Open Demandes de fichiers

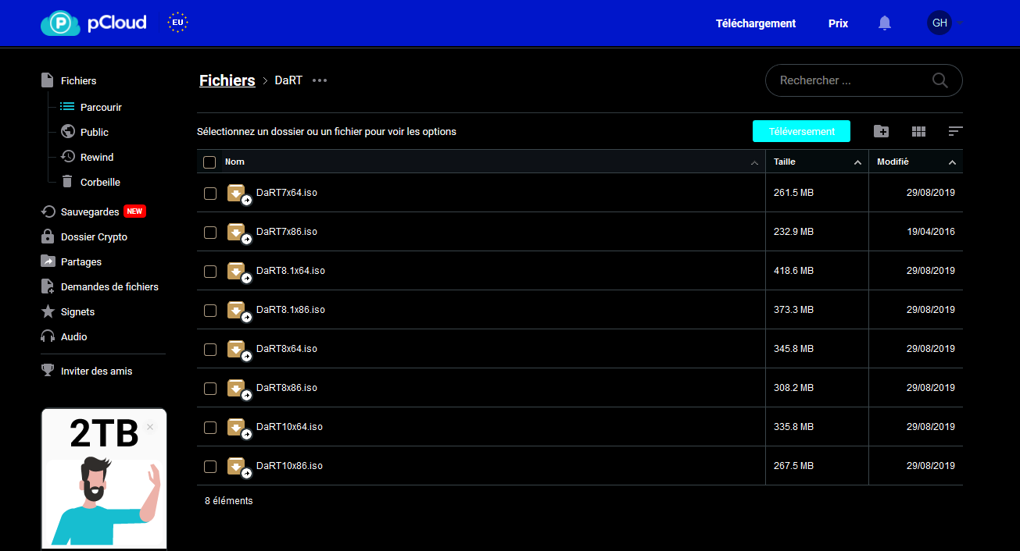[100, 286]
